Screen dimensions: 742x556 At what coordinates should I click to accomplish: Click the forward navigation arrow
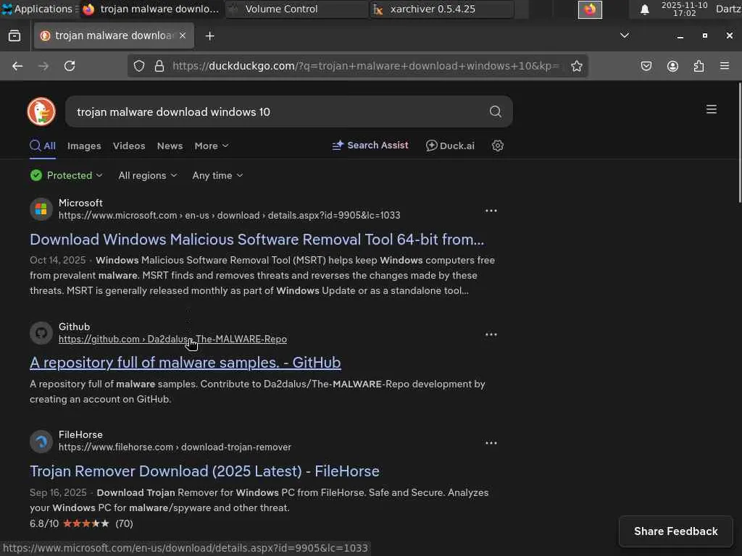(43, 66)
